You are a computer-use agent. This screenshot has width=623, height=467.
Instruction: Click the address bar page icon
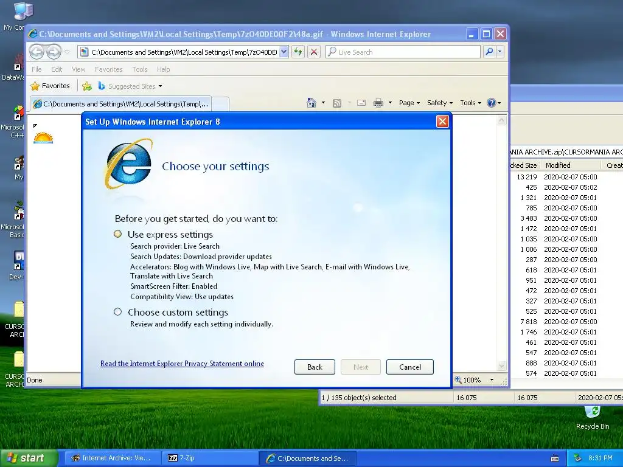pos(84,52)
